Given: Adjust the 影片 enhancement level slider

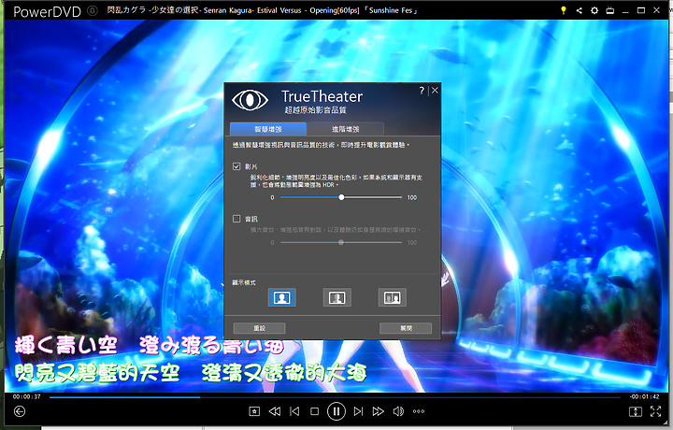Looking at the screenshot, I should coord(341,197).
